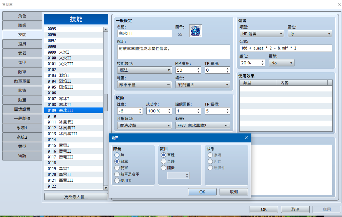Click the 變化 spinner arrows
Viewport: 342px width, 217px height.
coord(262,63)
